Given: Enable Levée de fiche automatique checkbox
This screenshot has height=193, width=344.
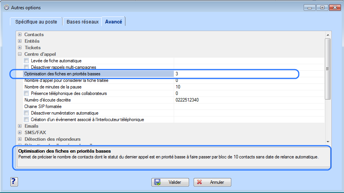Looking at the screenshot, I should point(26,60).
